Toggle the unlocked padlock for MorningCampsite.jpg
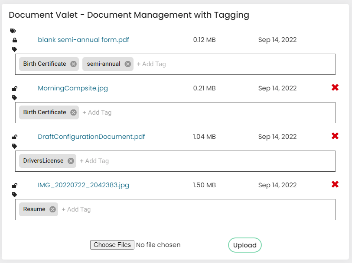This screenshot has width=352, height=263. click(15, 89)
